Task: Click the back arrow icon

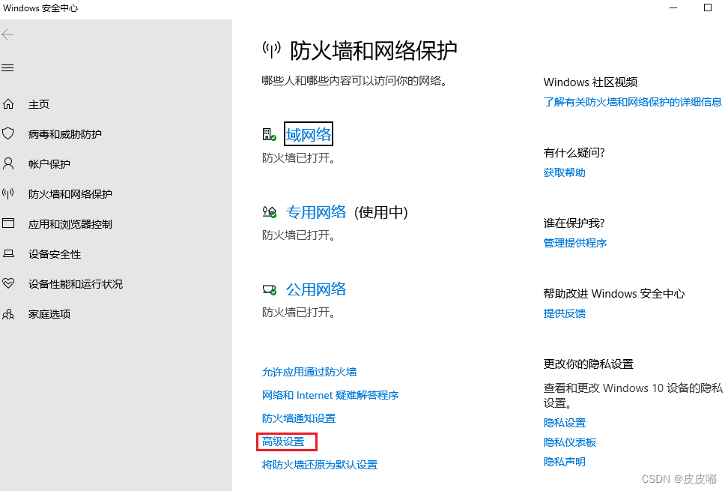Action: click(7, 34)
